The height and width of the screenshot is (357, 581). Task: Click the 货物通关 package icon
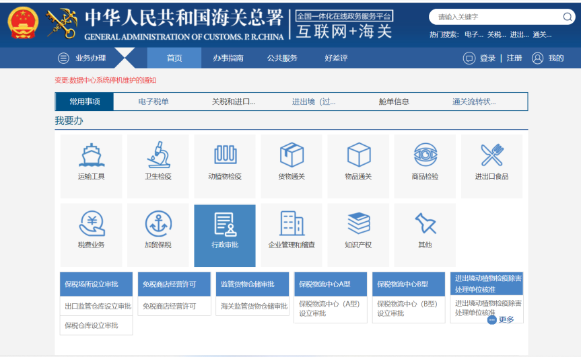(292, 155)
